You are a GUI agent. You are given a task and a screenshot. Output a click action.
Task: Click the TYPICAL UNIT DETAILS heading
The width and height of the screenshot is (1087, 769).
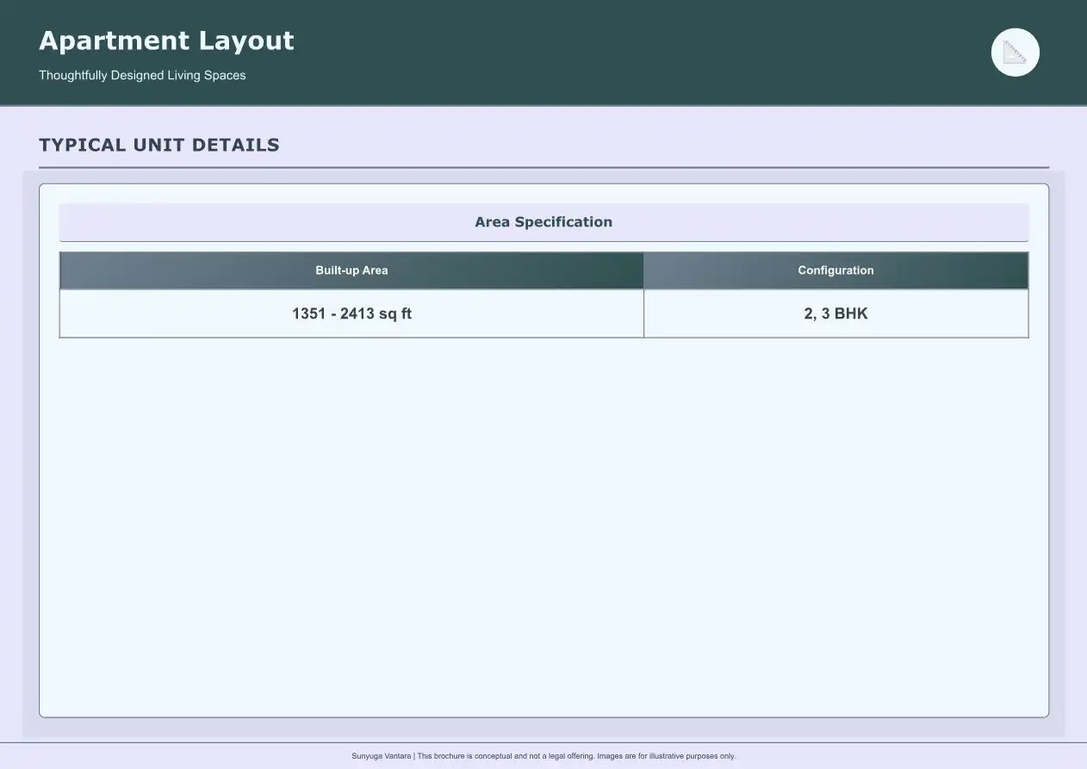[x=158, y=145]
